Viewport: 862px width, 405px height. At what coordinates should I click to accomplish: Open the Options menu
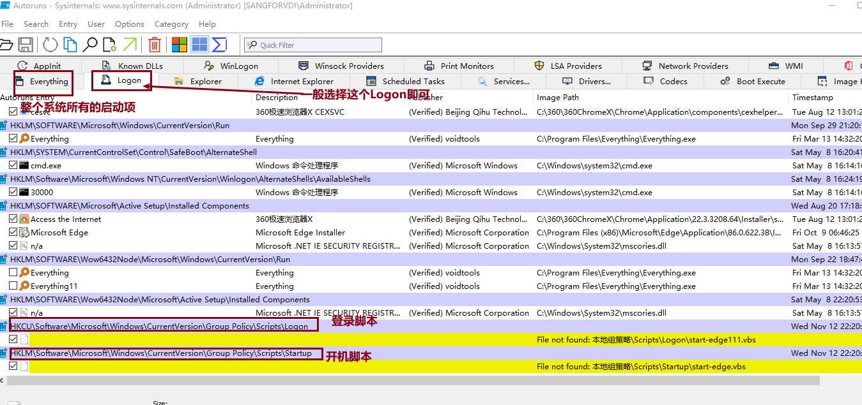130,24
